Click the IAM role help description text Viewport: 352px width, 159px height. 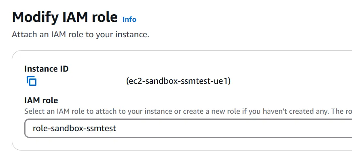[188, 111]
